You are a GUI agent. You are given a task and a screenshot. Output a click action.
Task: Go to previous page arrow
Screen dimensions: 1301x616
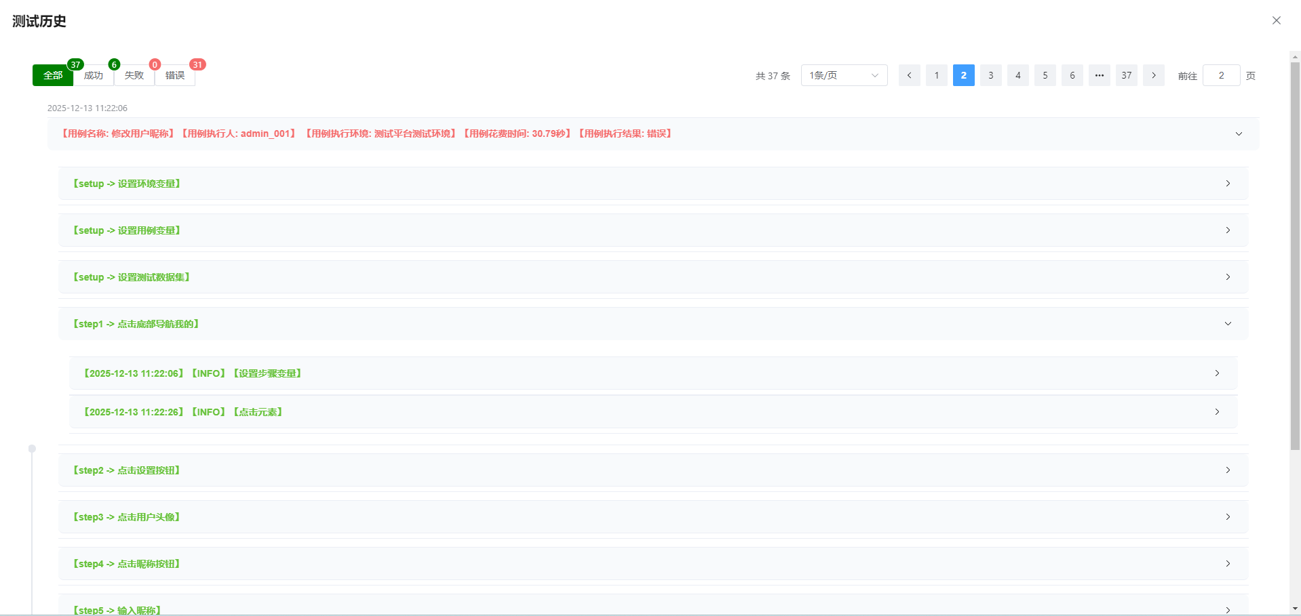909,75
